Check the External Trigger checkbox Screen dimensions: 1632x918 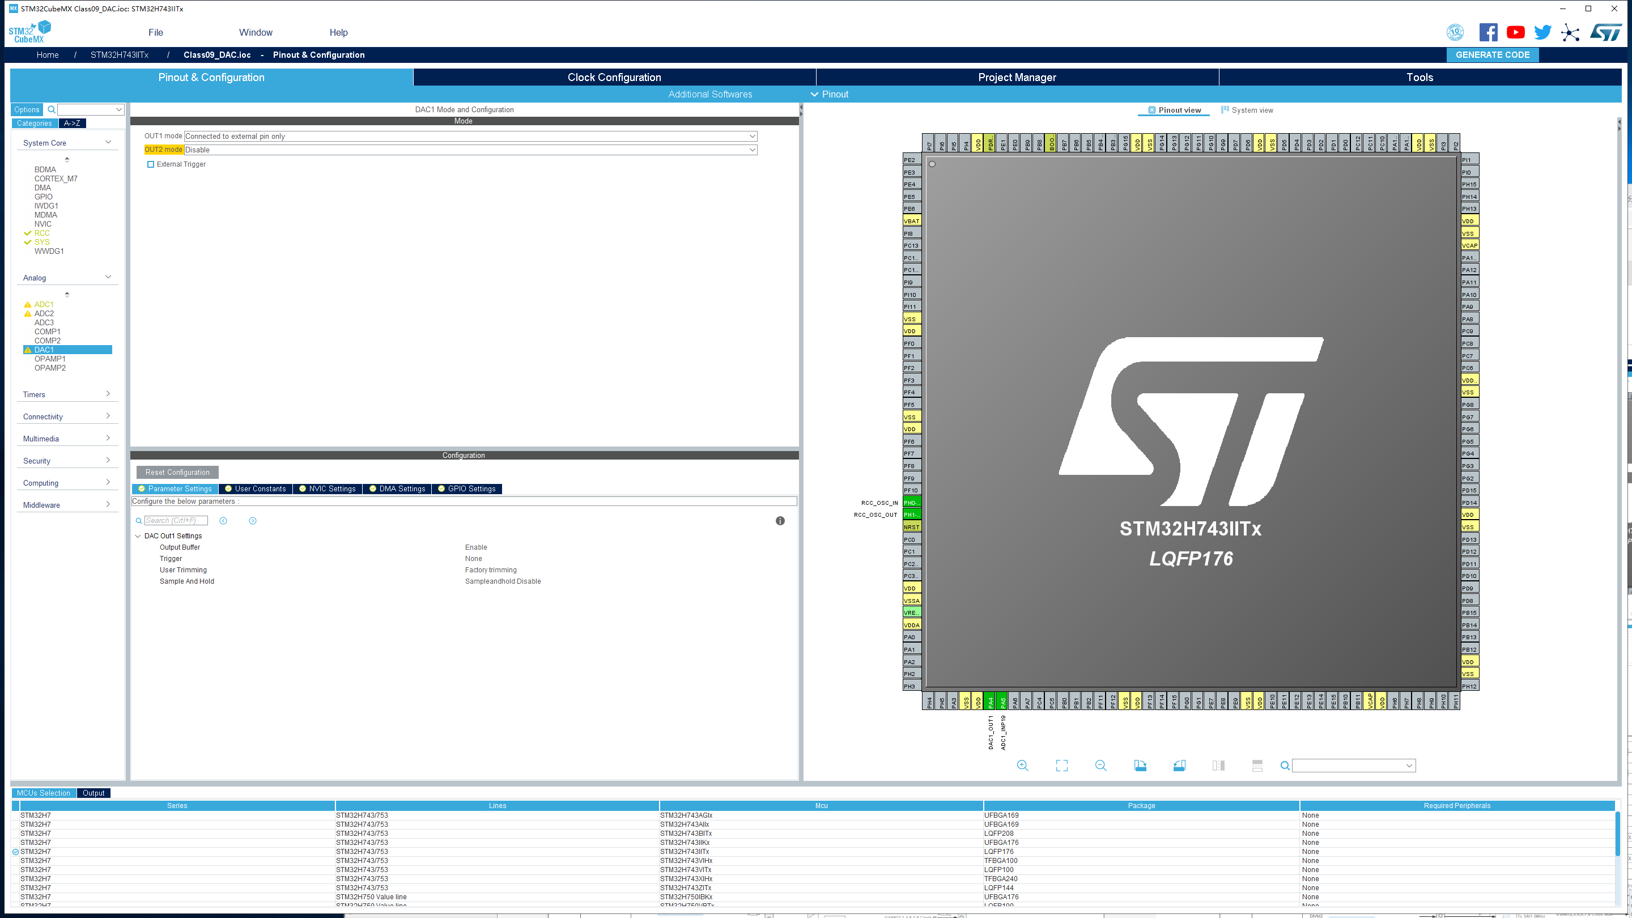point(151,164)
